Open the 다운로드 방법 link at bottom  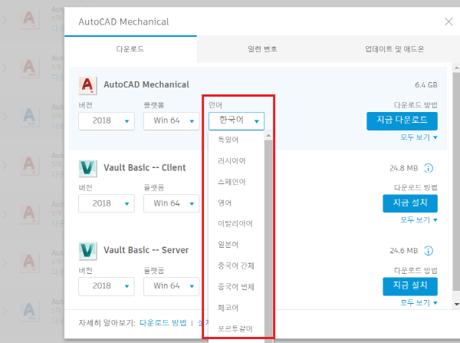click(163, 323)
